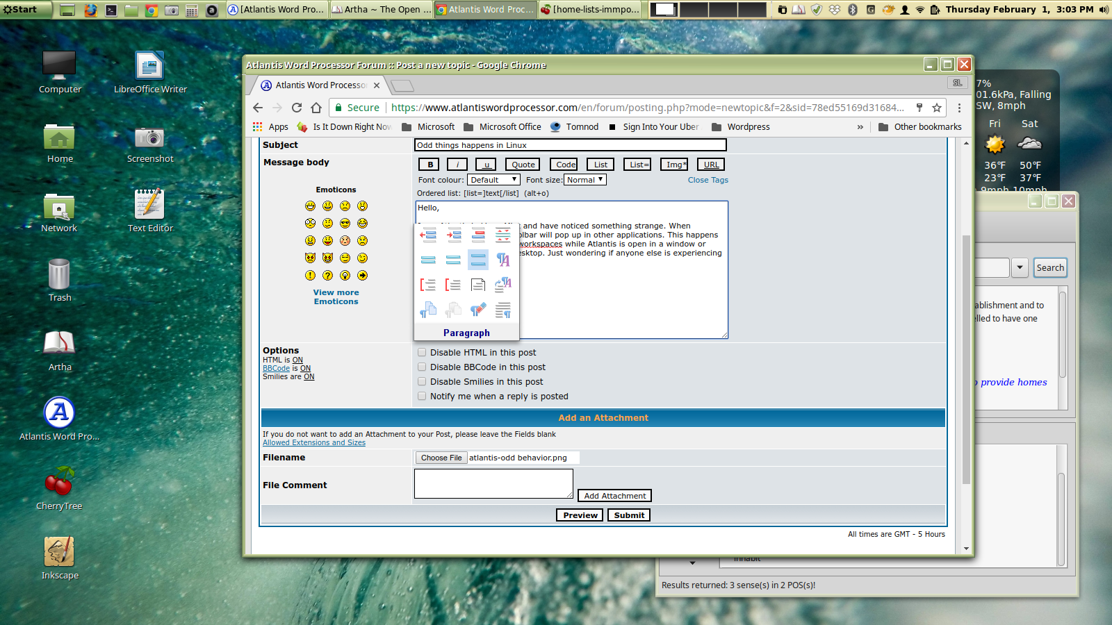Open Chrome's three-dot menu
Screen dimensions: 1112x625
click(959, 108)
